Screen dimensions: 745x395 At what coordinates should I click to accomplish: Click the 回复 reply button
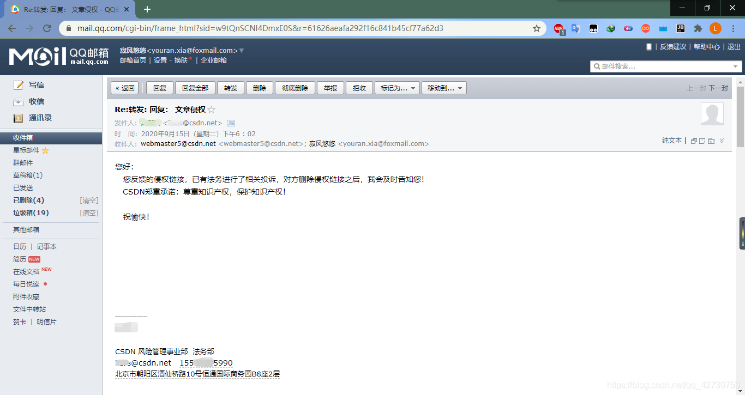[x=160, y=88]
